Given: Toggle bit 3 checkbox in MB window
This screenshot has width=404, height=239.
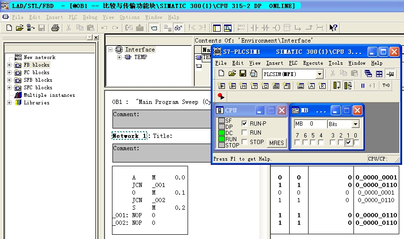Looking at the screenshot, I should 333,142.
